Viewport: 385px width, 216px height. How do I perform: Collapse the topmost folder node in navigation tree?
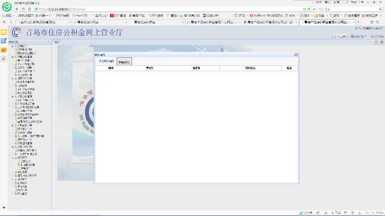click(x=12, y=46)
